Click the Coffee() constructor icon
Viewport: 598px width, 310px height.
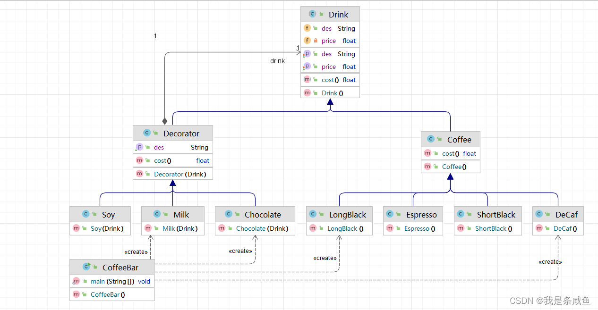point(427,167)
